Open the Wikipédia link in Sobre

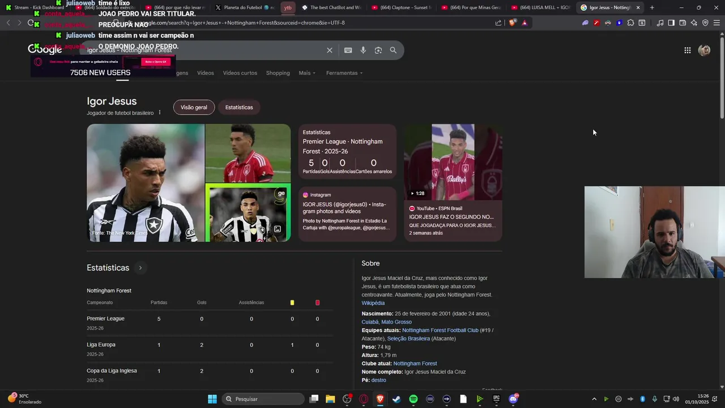pyautogui.click(x=373, y=303)
